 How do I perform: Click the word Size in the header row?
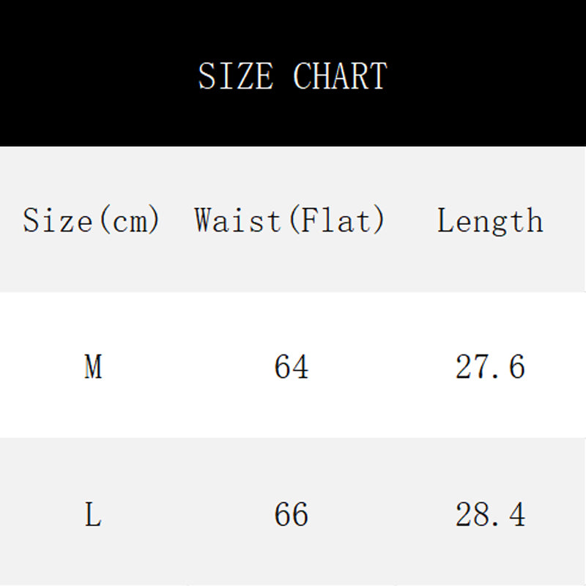pos(58,220)
